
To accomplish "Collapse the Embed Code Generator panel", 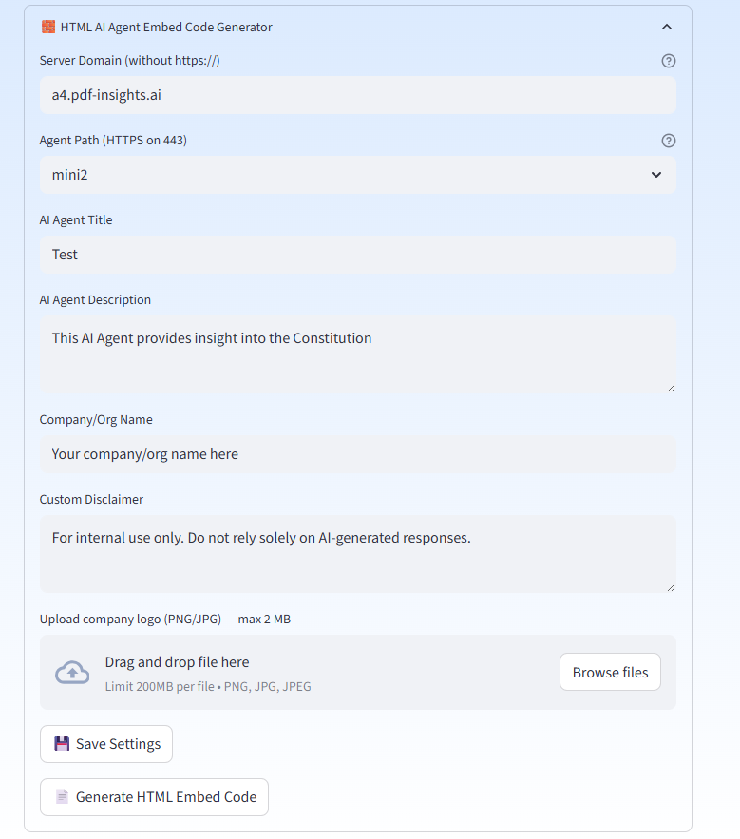I will point(667,27).
